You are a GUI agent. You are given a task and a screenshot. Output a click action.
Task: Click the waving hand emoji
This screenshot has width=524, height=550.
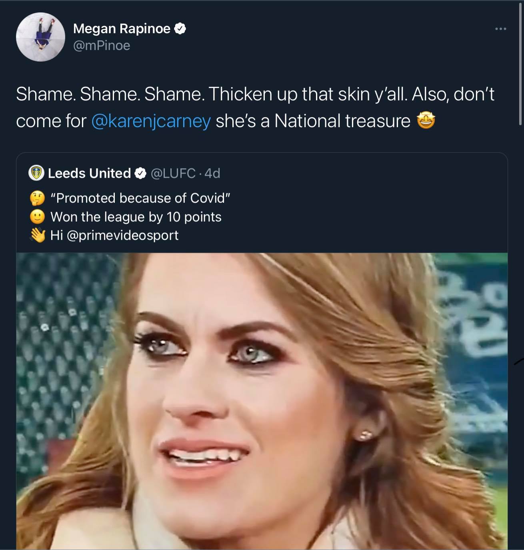pyautogui.click(x=38, y=235)
